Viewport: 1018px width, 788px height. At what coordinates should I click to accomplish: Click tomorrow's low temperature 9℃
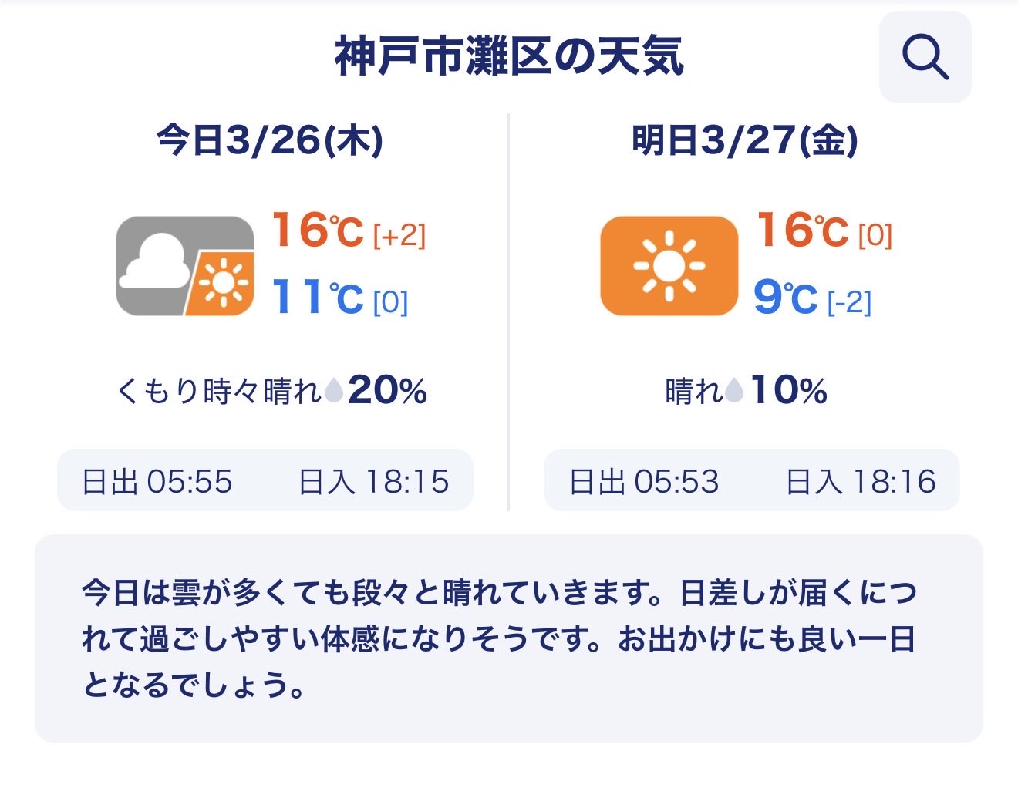point(785,298)
